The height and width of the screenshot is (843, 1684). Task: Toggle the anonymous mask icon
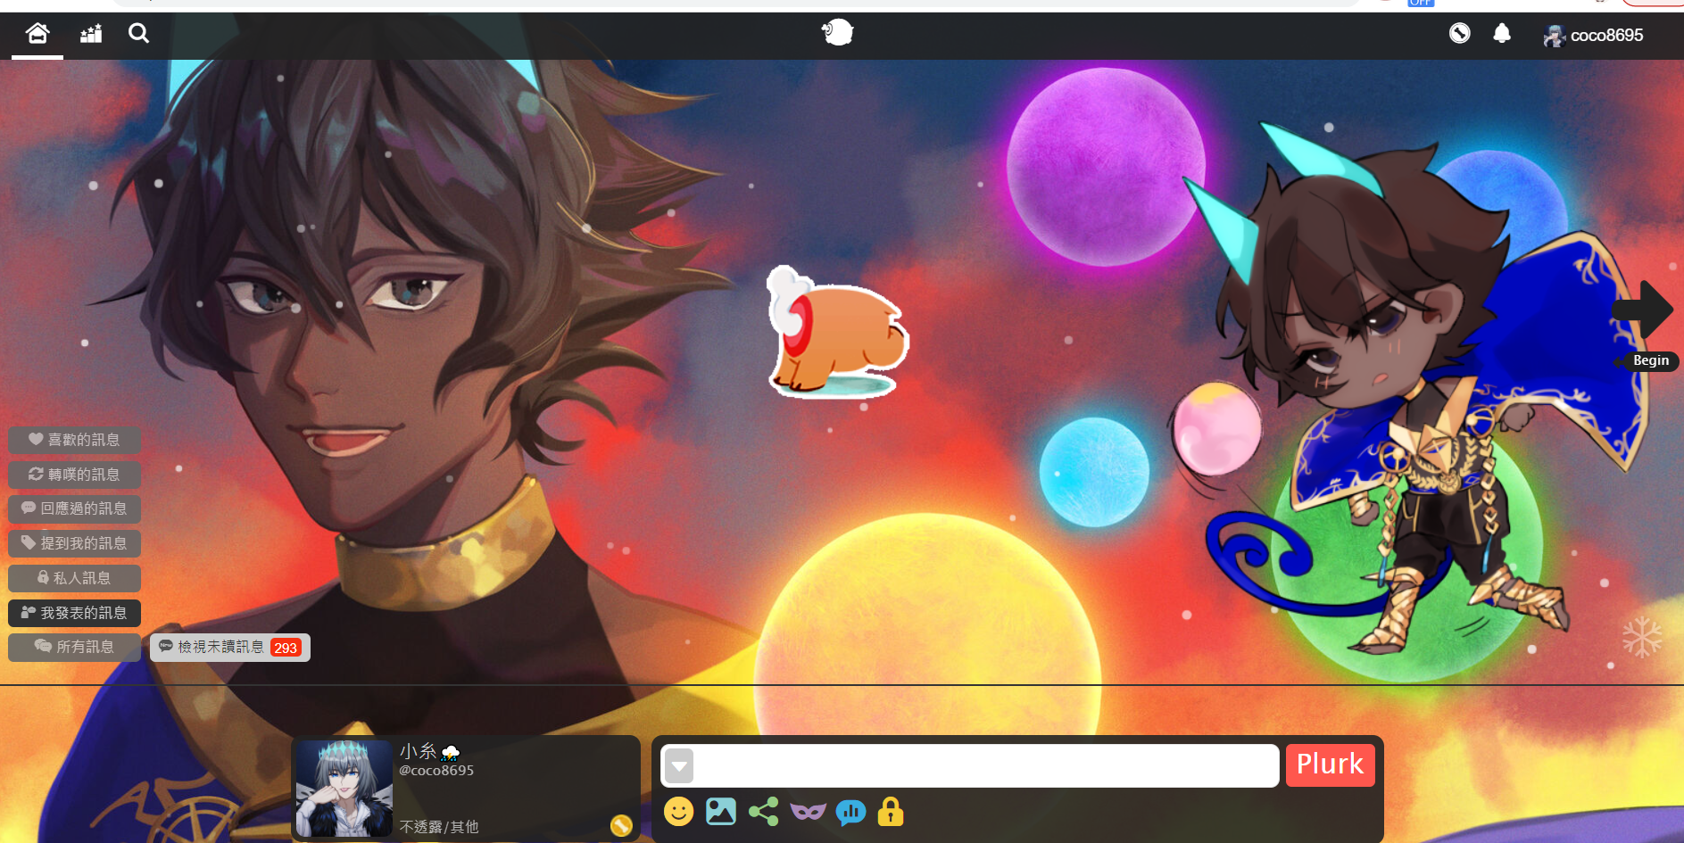tap(808, 812)
